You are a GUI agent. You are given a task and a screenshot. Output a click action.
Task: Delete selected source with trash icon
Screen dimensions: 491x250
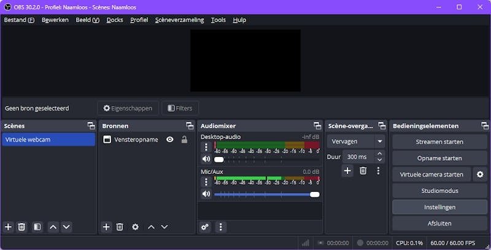click(x=120, y=227)
